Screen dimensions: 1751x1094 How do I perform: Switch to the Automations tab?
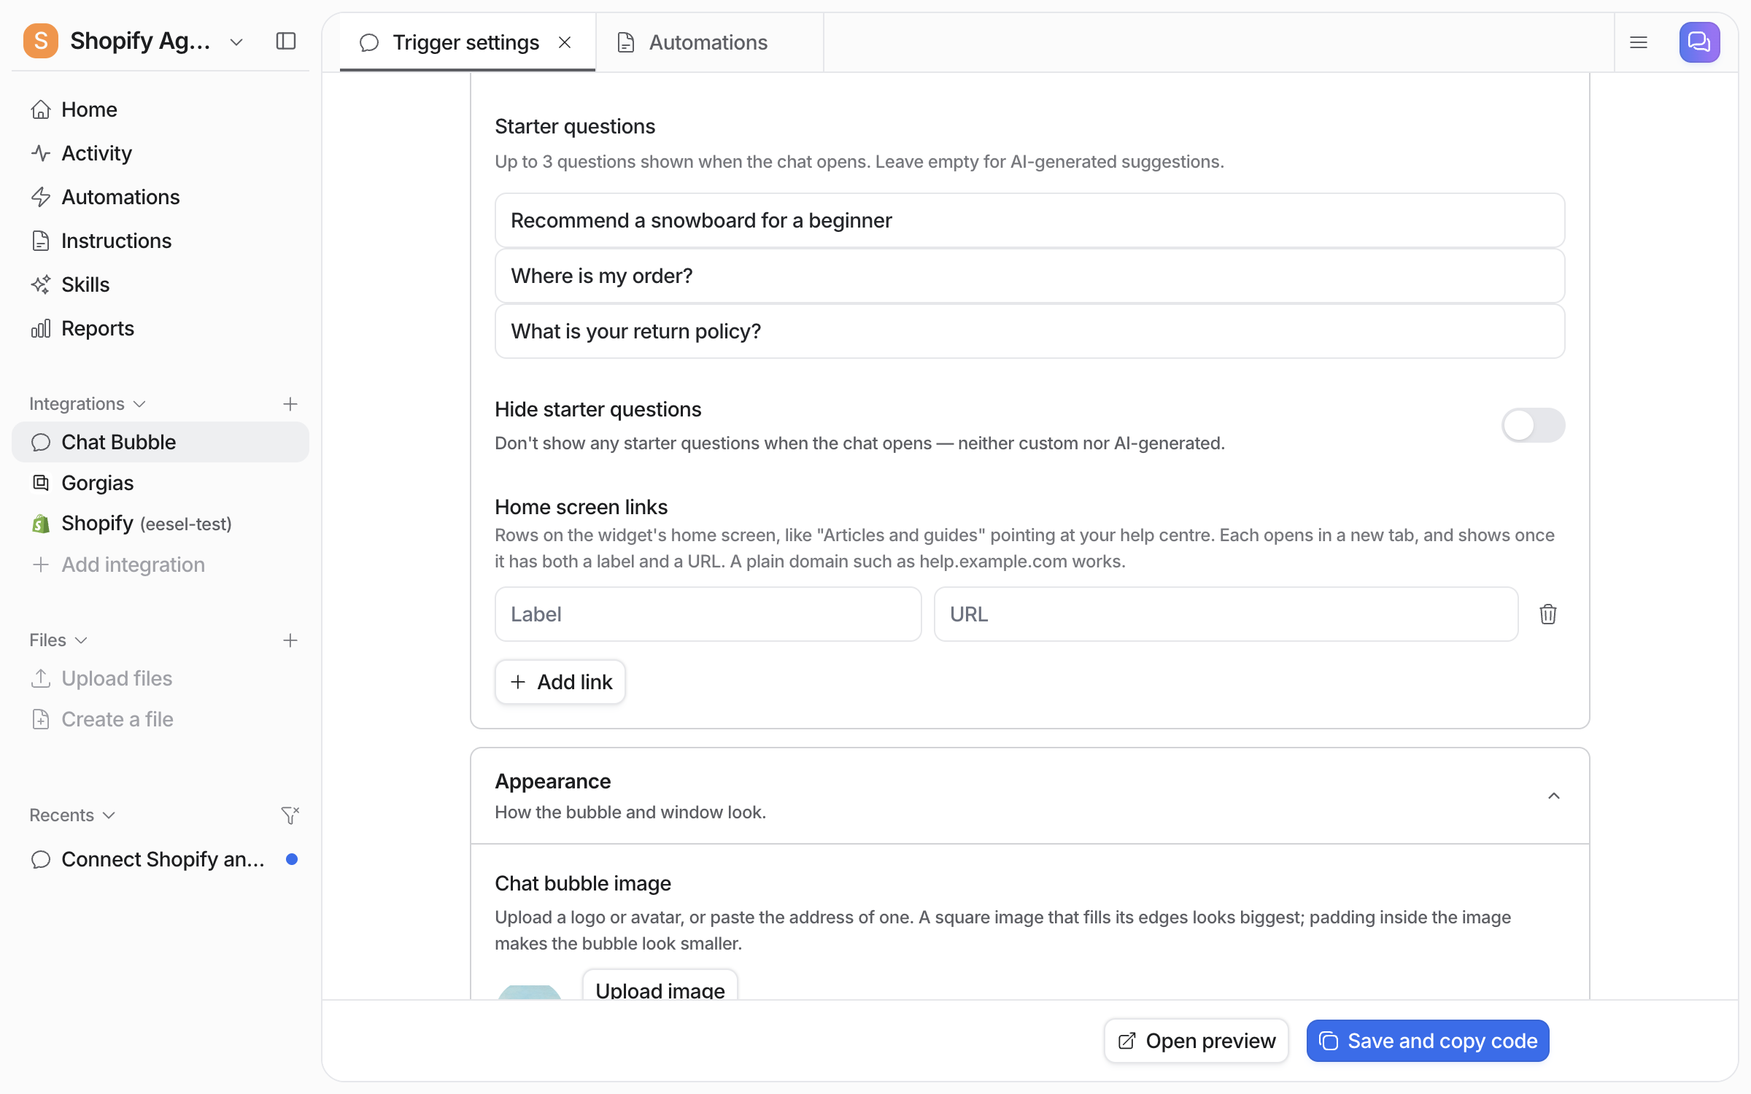click(x=709, y=42)
